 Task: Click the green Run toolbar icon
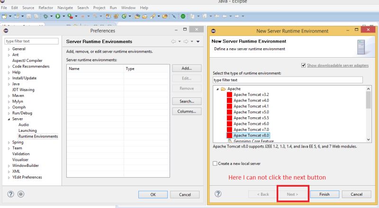[x=58, y=16]
